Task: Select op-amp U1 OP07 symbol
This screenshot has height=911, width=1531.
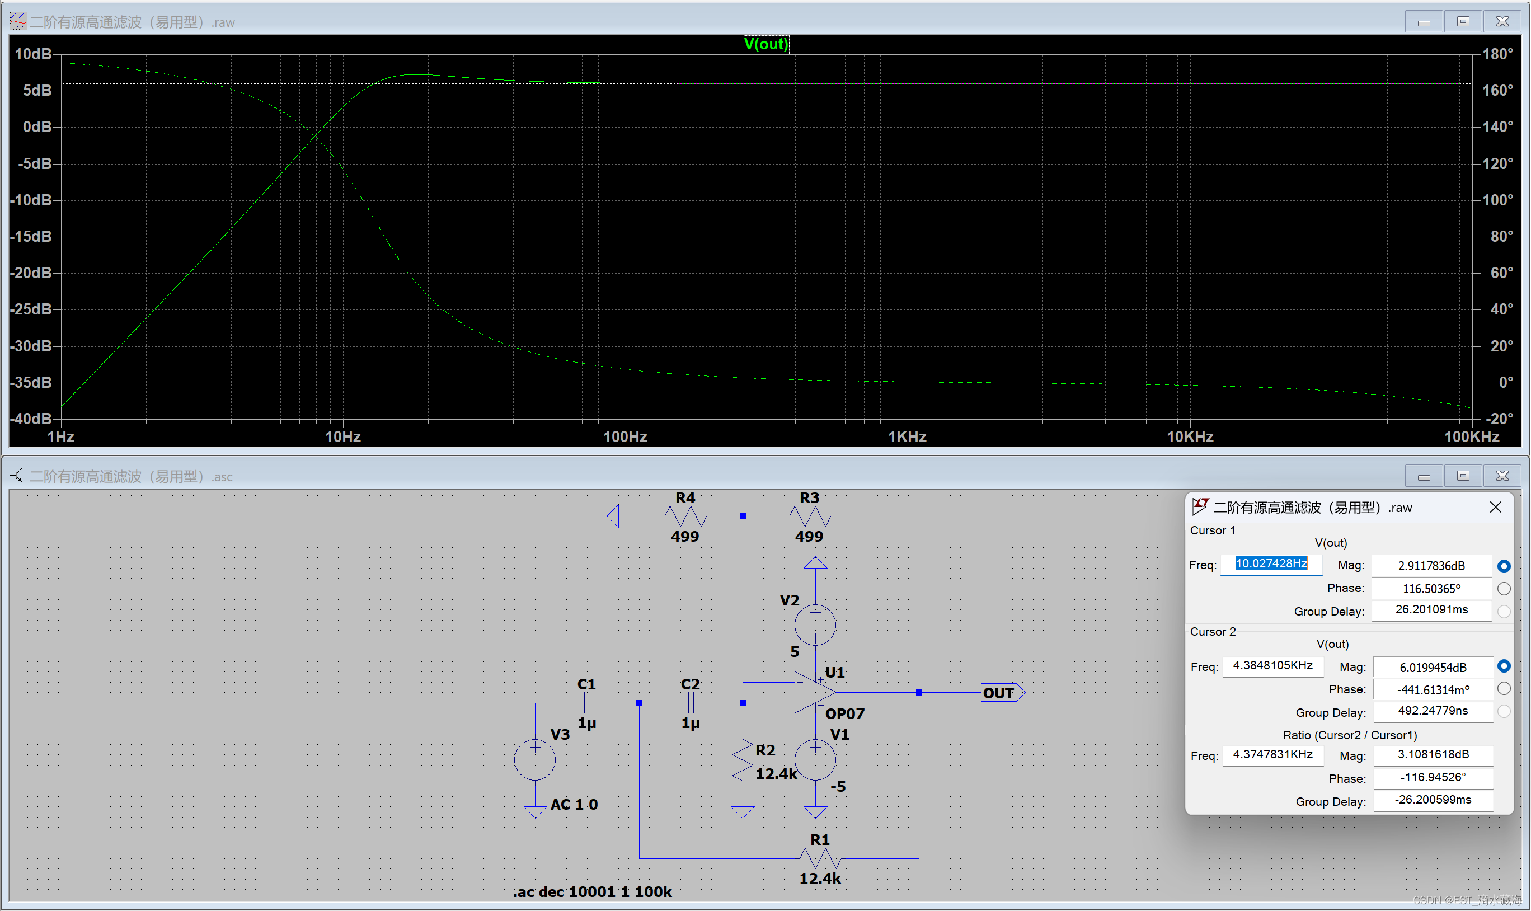Action: point(815,692)
